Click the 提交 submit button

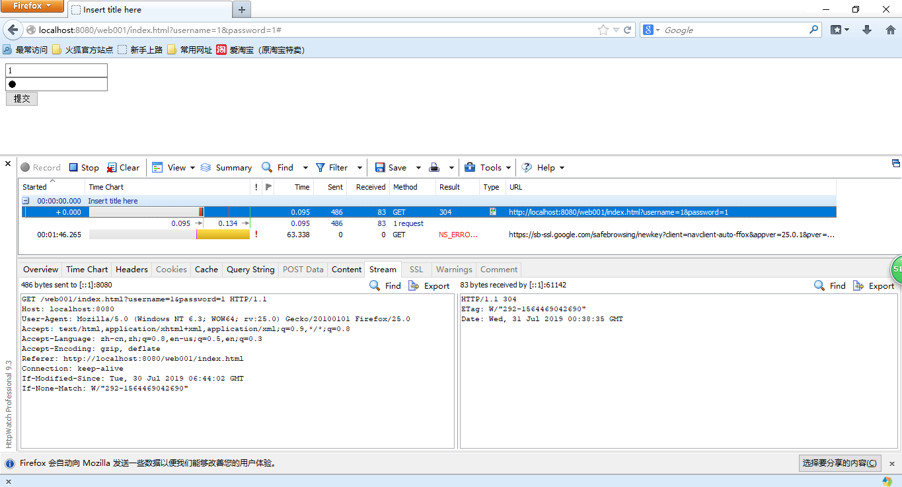[22, 98]
